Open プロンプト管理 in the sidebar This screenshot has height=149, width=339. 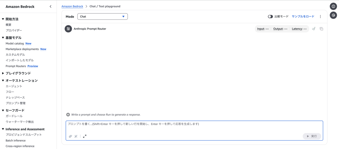16,103
